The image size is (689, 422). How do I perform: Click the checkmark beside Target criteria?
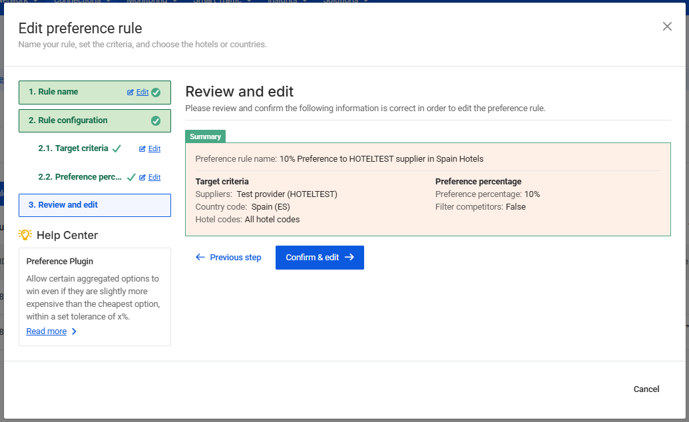[x=116, y=149]
